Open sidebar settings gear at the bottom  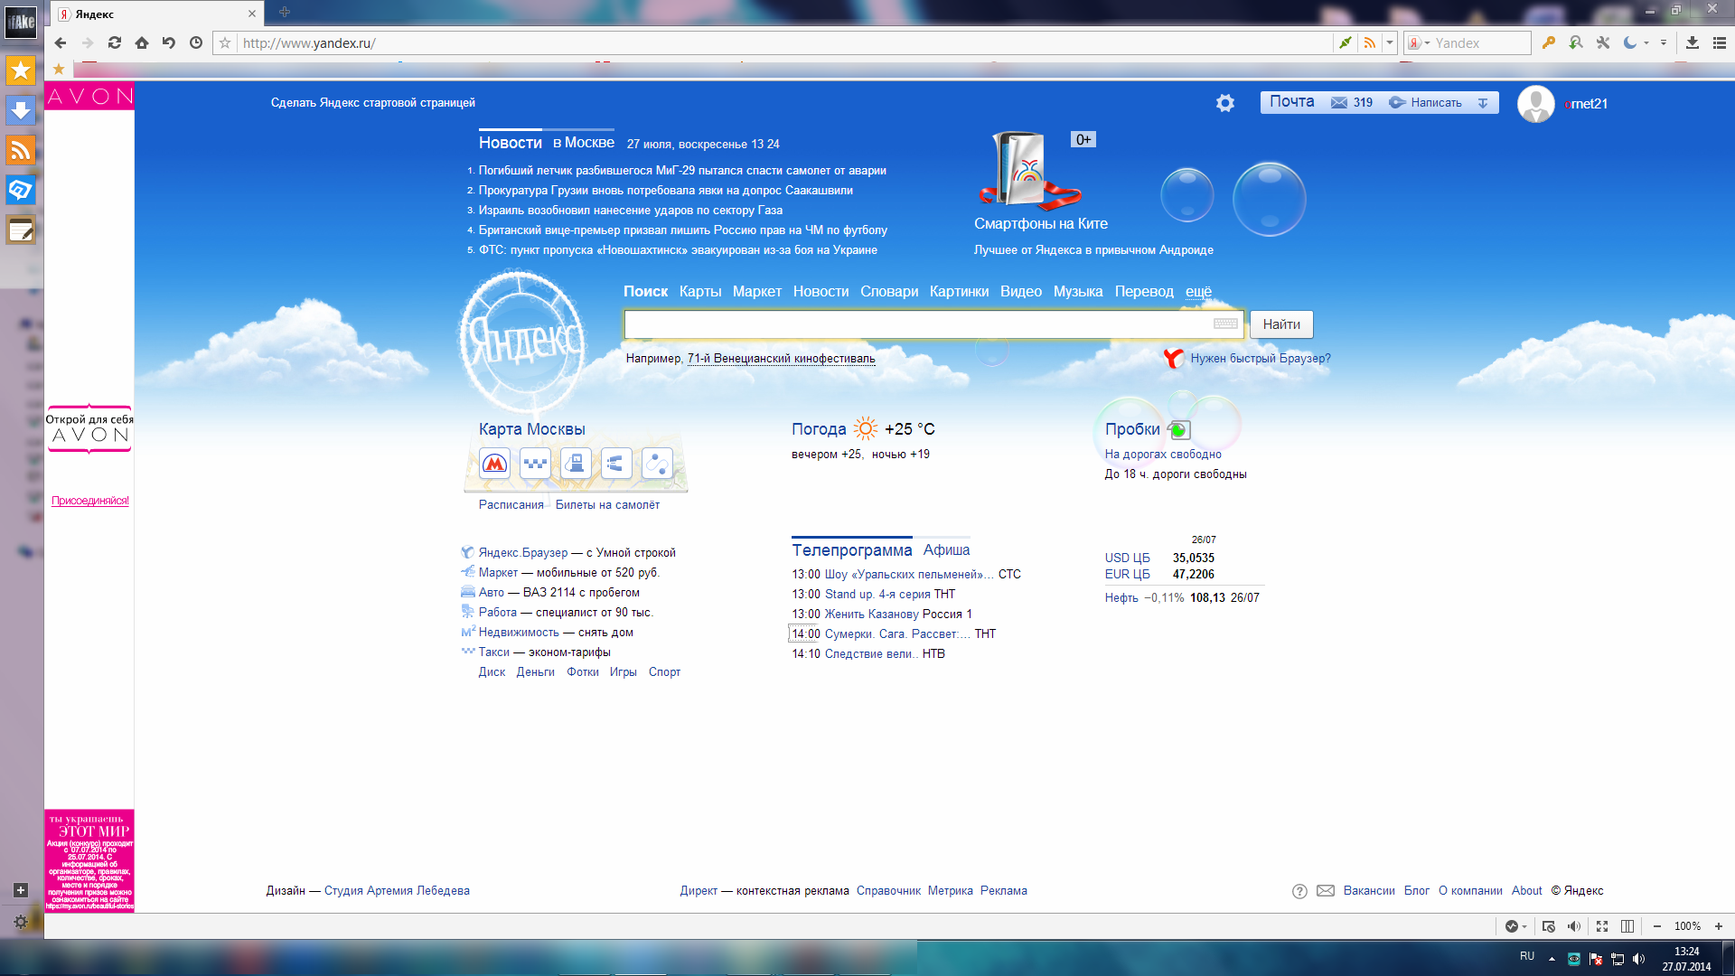pyautogui.click(x=21, y=922)
